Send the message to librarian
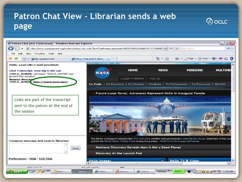Screen dimensions: 242x182 coord(75,148)
